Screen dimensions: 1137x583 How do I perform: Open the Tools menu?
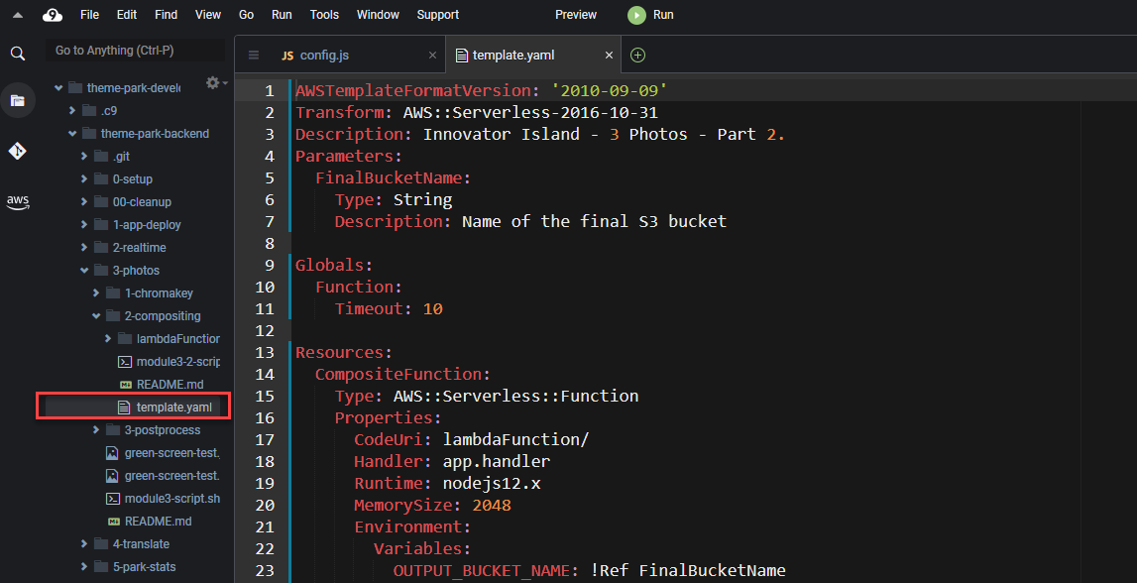point(324,14)
